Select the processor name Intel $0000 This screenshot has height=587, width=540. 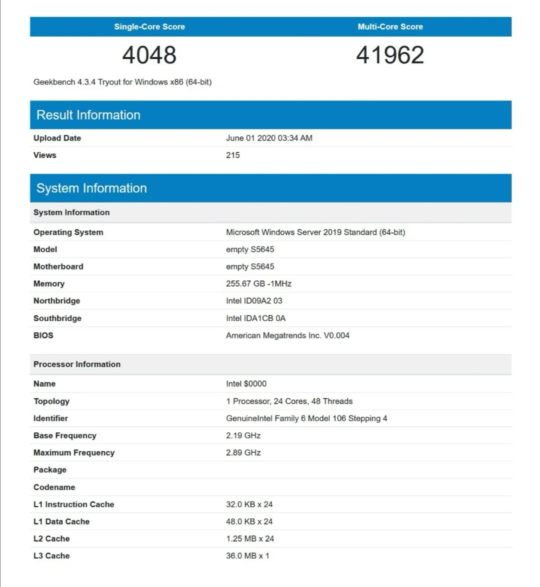(246, 383)
